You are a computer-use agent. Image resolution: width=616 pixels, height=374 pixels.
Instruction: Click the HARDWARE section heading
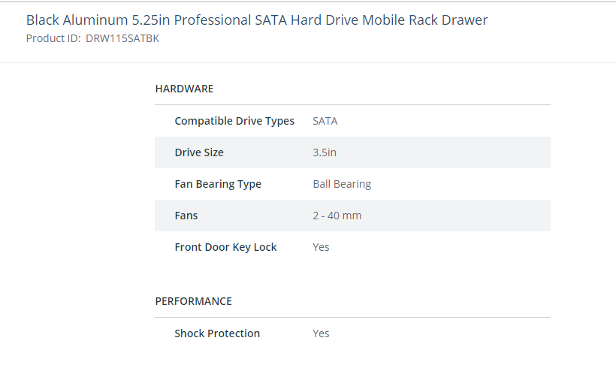click(x=184, y=89)
